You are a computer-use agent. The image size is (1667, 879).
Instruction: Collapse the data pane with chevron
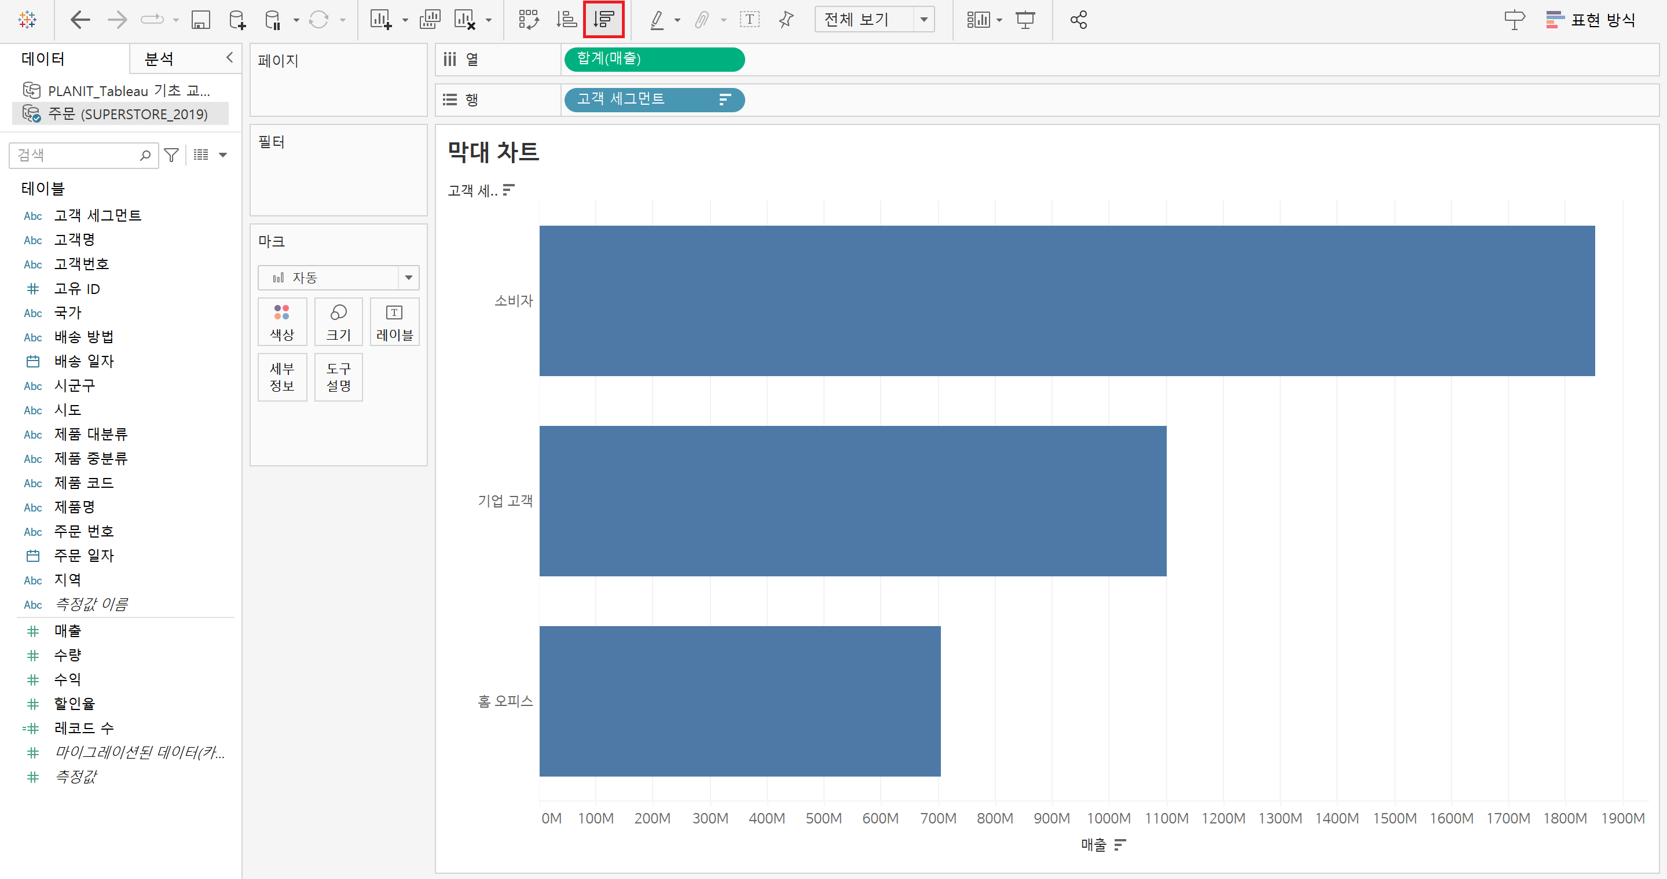(229, 57)
